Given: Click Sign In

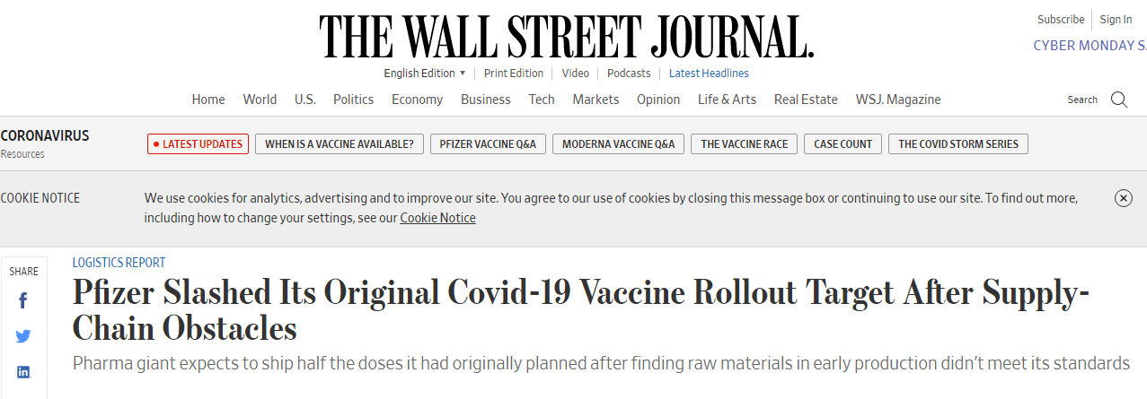Looking at the screenshot, I should tap(1116, 20).
